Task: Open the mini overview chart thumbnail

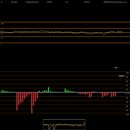Action: coord(64,125)
